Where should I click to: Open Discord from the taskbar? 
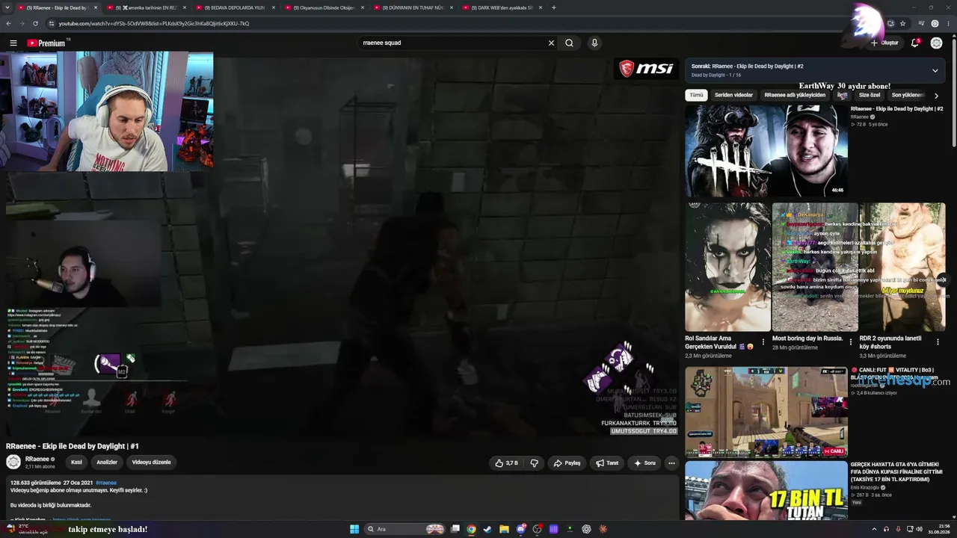[x=521, y=529]
